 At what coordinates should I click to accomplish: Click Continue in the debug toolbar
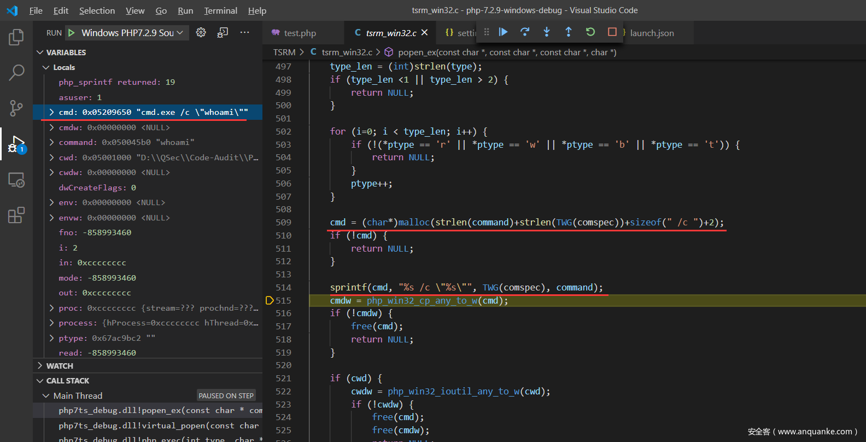[504, 32]
